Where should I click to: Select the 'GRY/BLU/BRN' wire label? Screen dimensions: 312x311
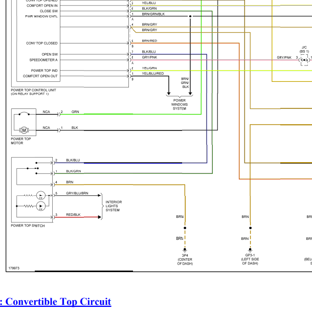77,193
